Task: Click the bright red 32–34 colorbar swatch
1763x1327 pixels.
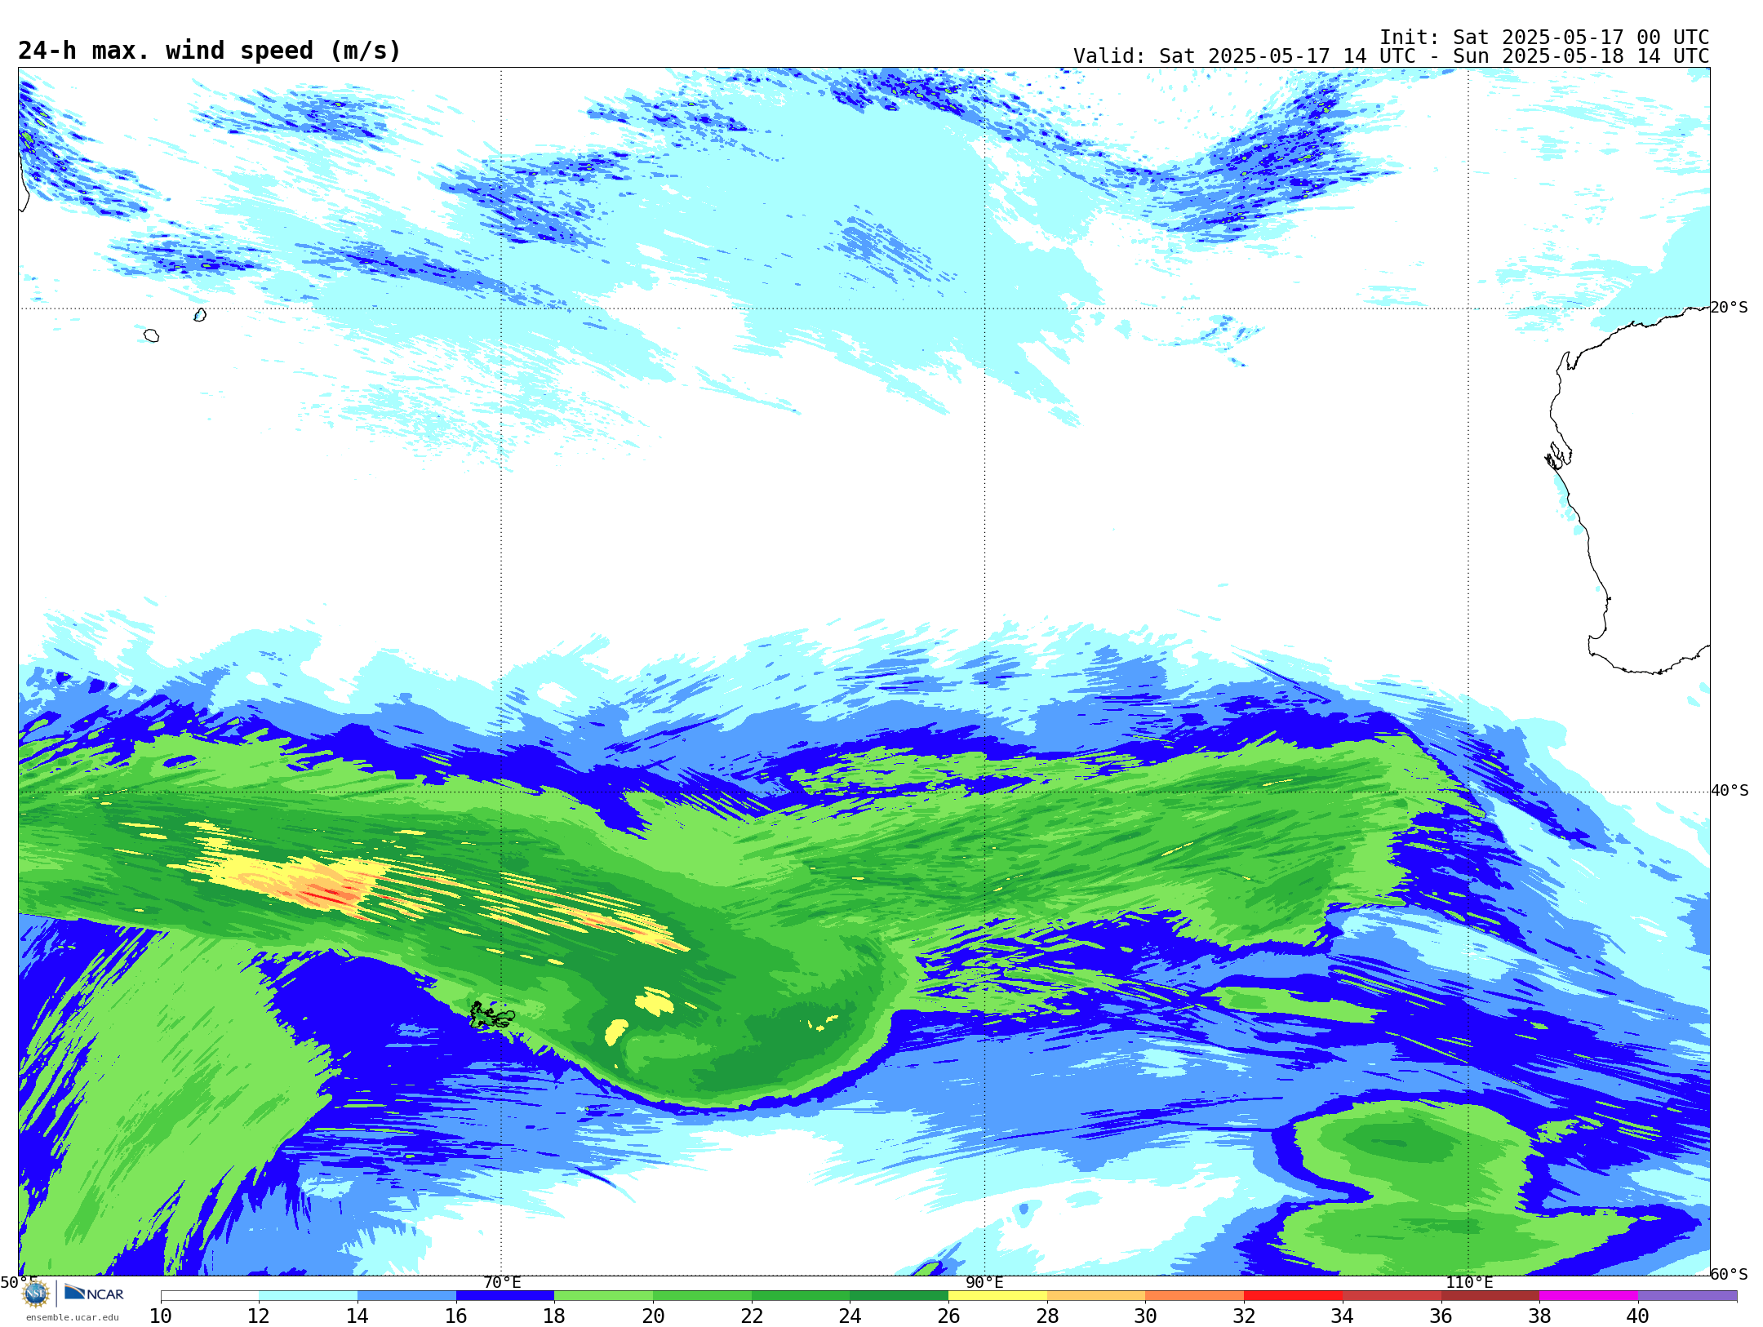Action: click(1293, 1296)
